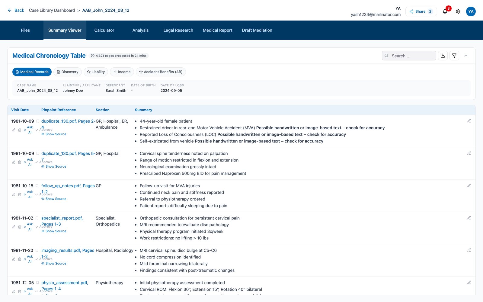Open the Medical Report tab
483x302 pixels.
217,30
